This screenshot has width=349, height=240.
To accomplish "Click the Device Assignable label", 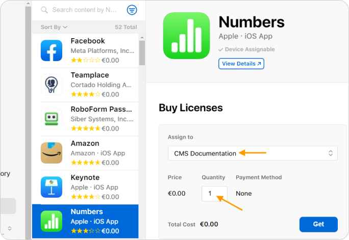I will click(x=250, y=49).
